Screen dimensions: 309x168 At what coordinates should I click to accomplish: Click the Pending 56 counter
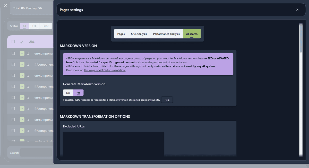click(34, 8)
